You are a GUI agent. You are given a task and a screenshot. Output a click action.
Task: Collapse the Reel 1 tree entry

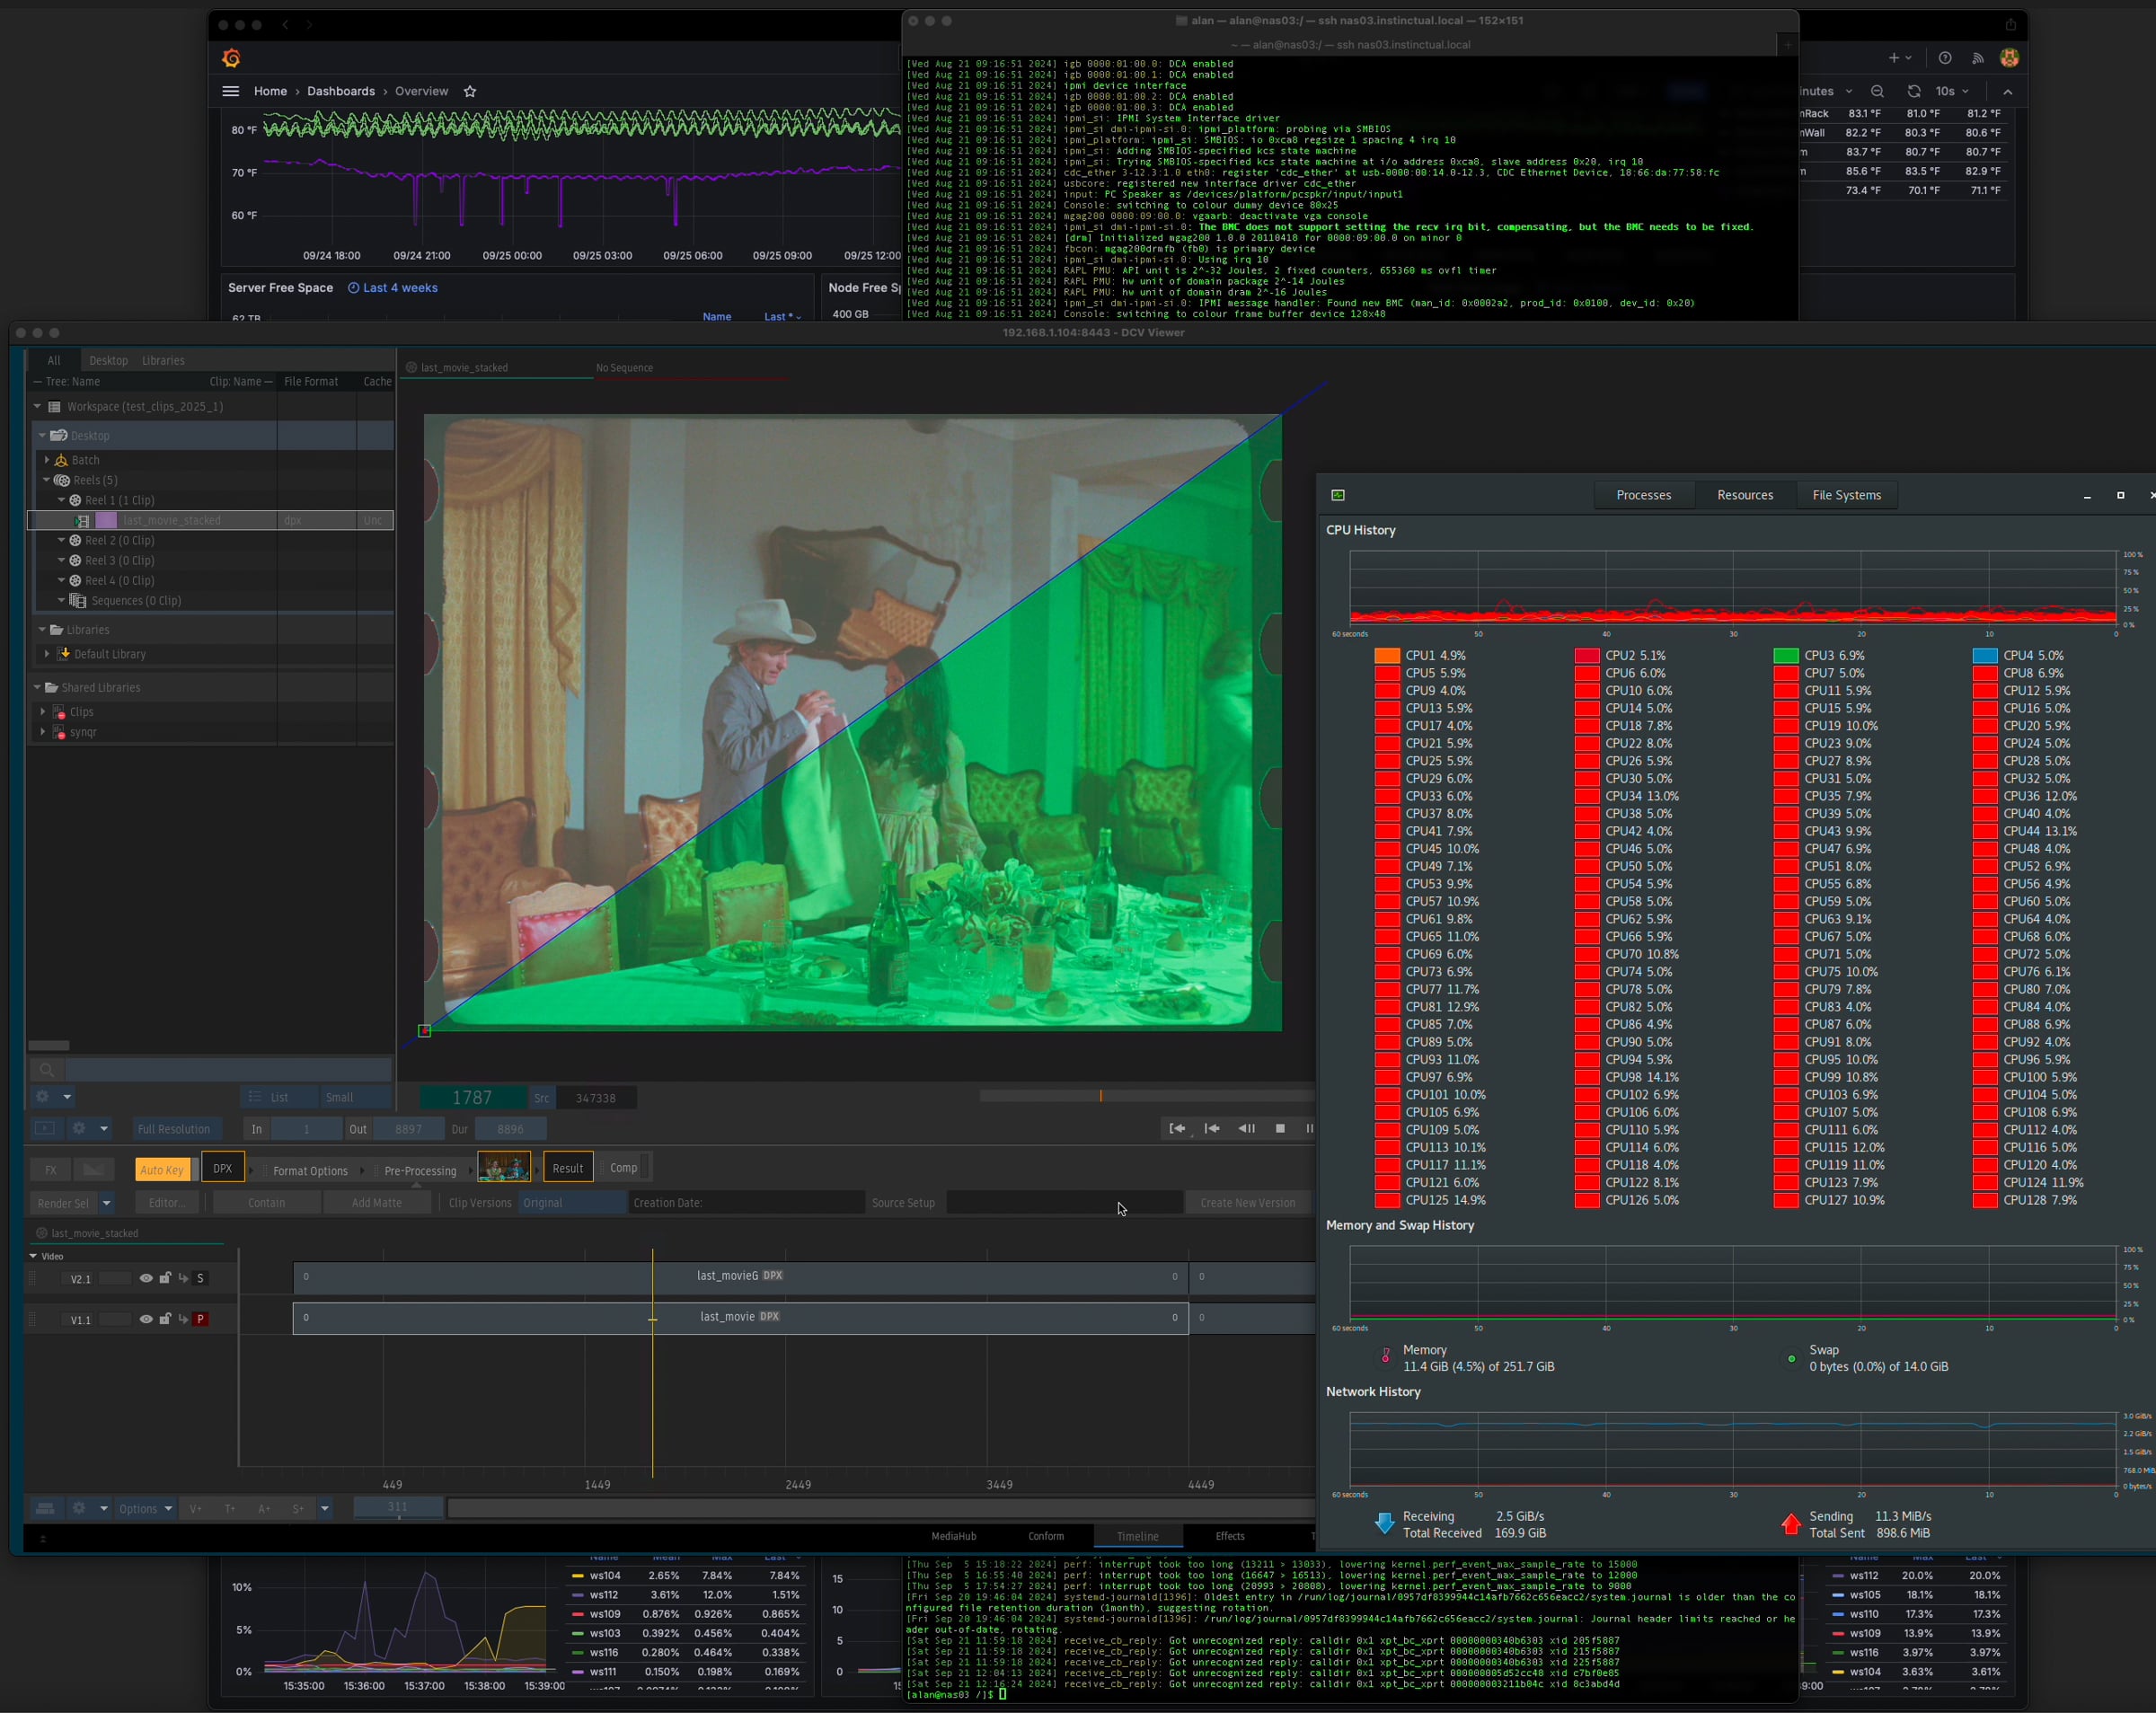tap(62, 500)
